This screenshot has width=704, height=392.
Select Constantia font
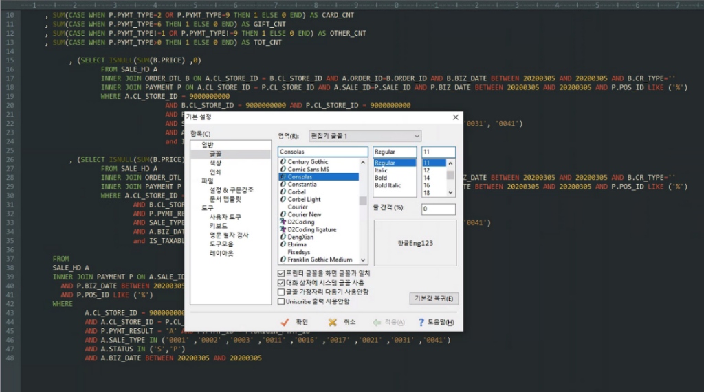point(302,185)
